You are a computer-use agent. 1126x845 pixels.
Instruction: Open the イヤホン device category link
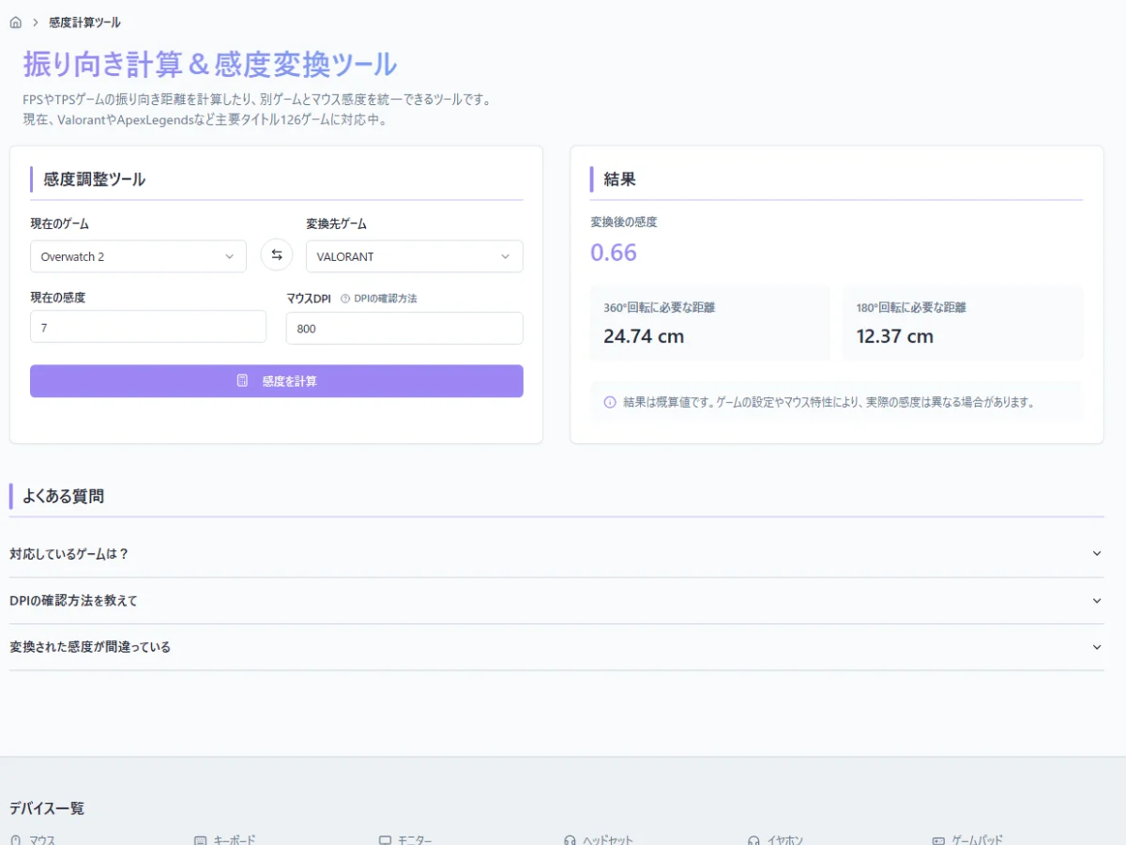click(x=784, y=840)
